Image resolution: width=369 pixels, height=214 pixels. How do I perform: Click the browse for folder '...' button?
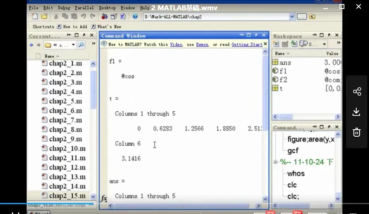302,17
